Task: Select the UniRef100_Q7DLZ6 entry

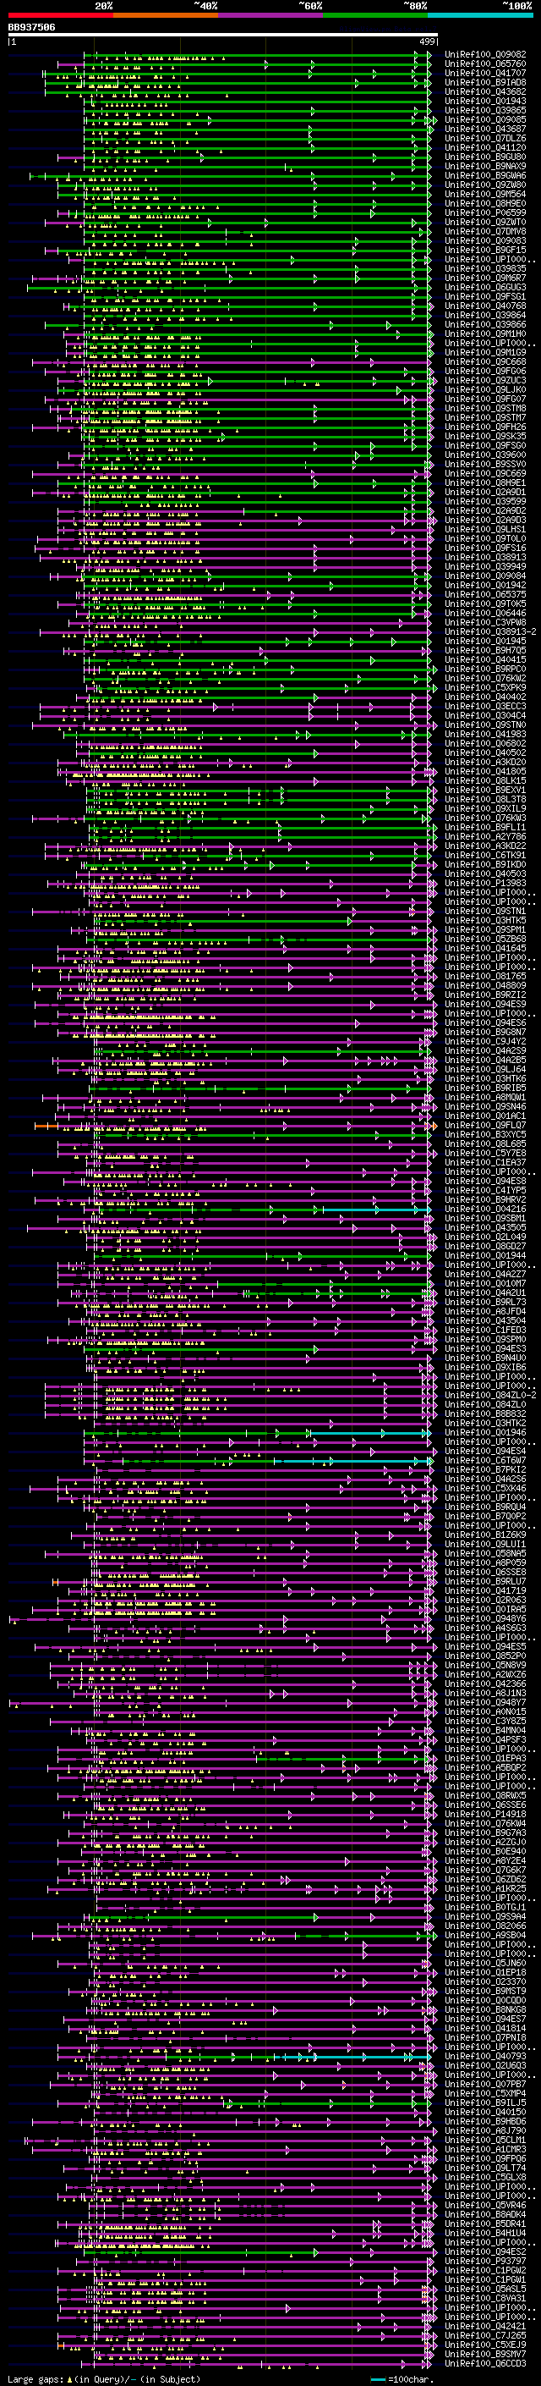Action: click(x=485, y=138)
